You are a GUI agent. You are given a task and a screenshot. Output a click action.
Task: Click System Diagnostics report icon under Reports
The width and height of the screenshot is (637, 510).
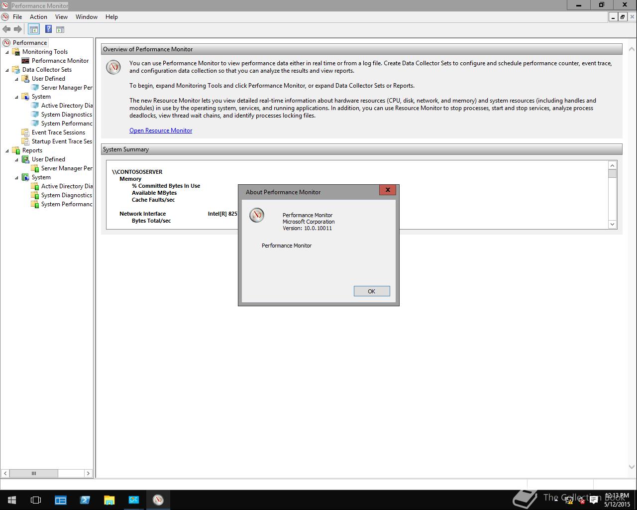(35, 195)
